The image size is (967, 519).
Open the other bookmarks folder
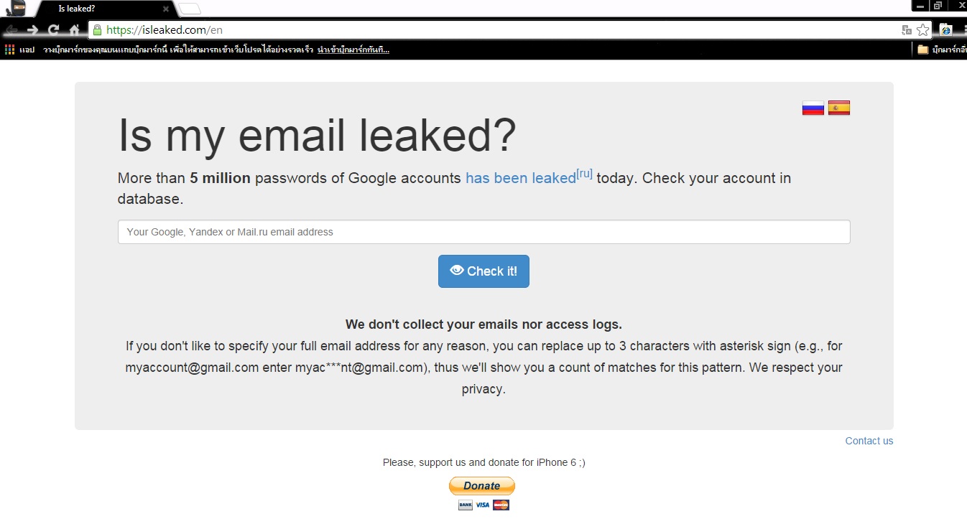[941, 50]
